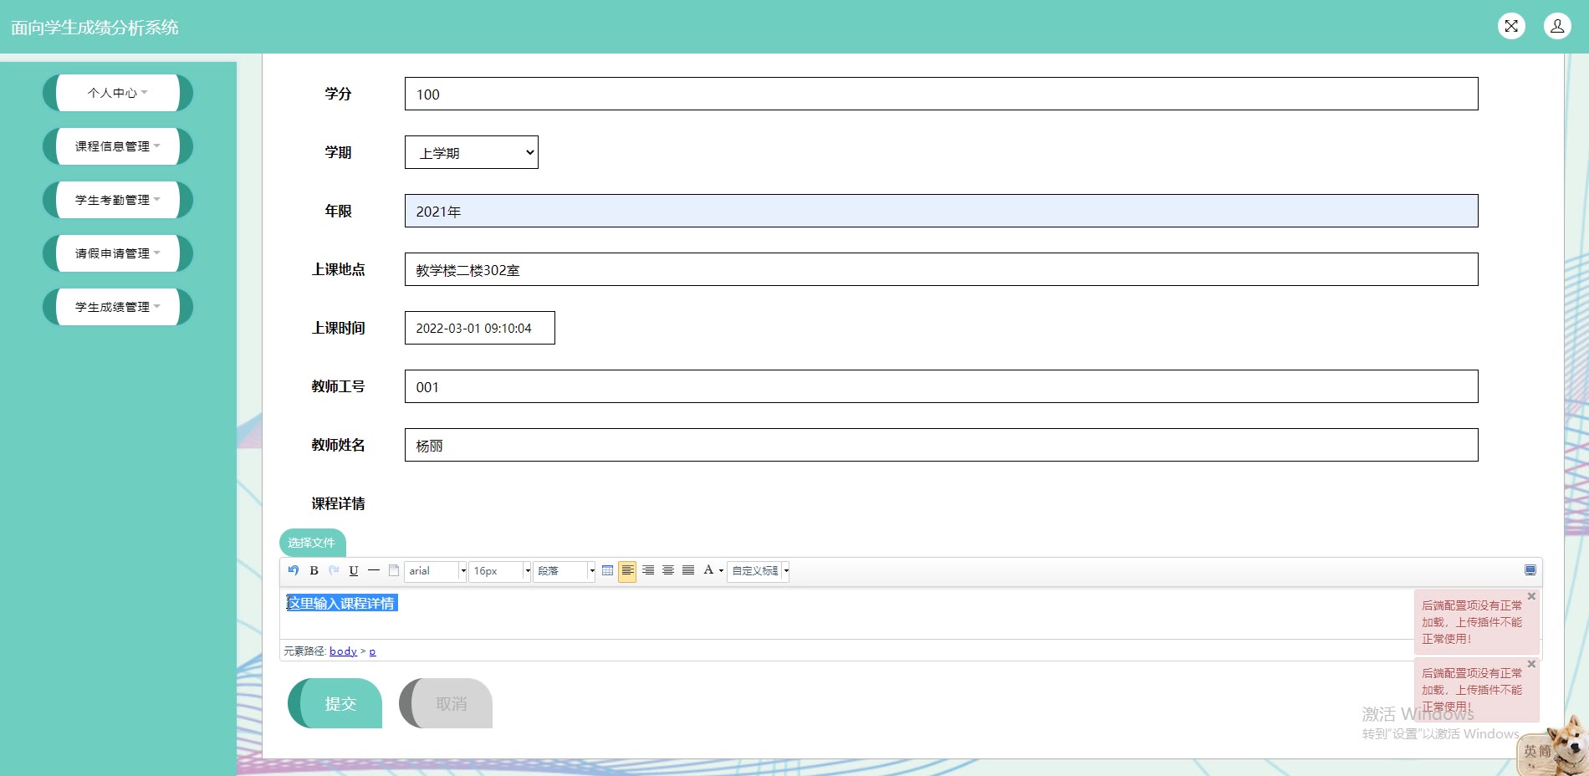Click the font color A icon
1589x776 pixels.
tap(708, 570)
